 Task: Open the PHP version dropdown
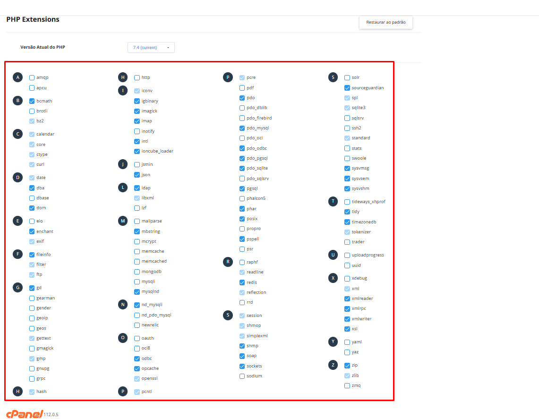click(151, 48)
